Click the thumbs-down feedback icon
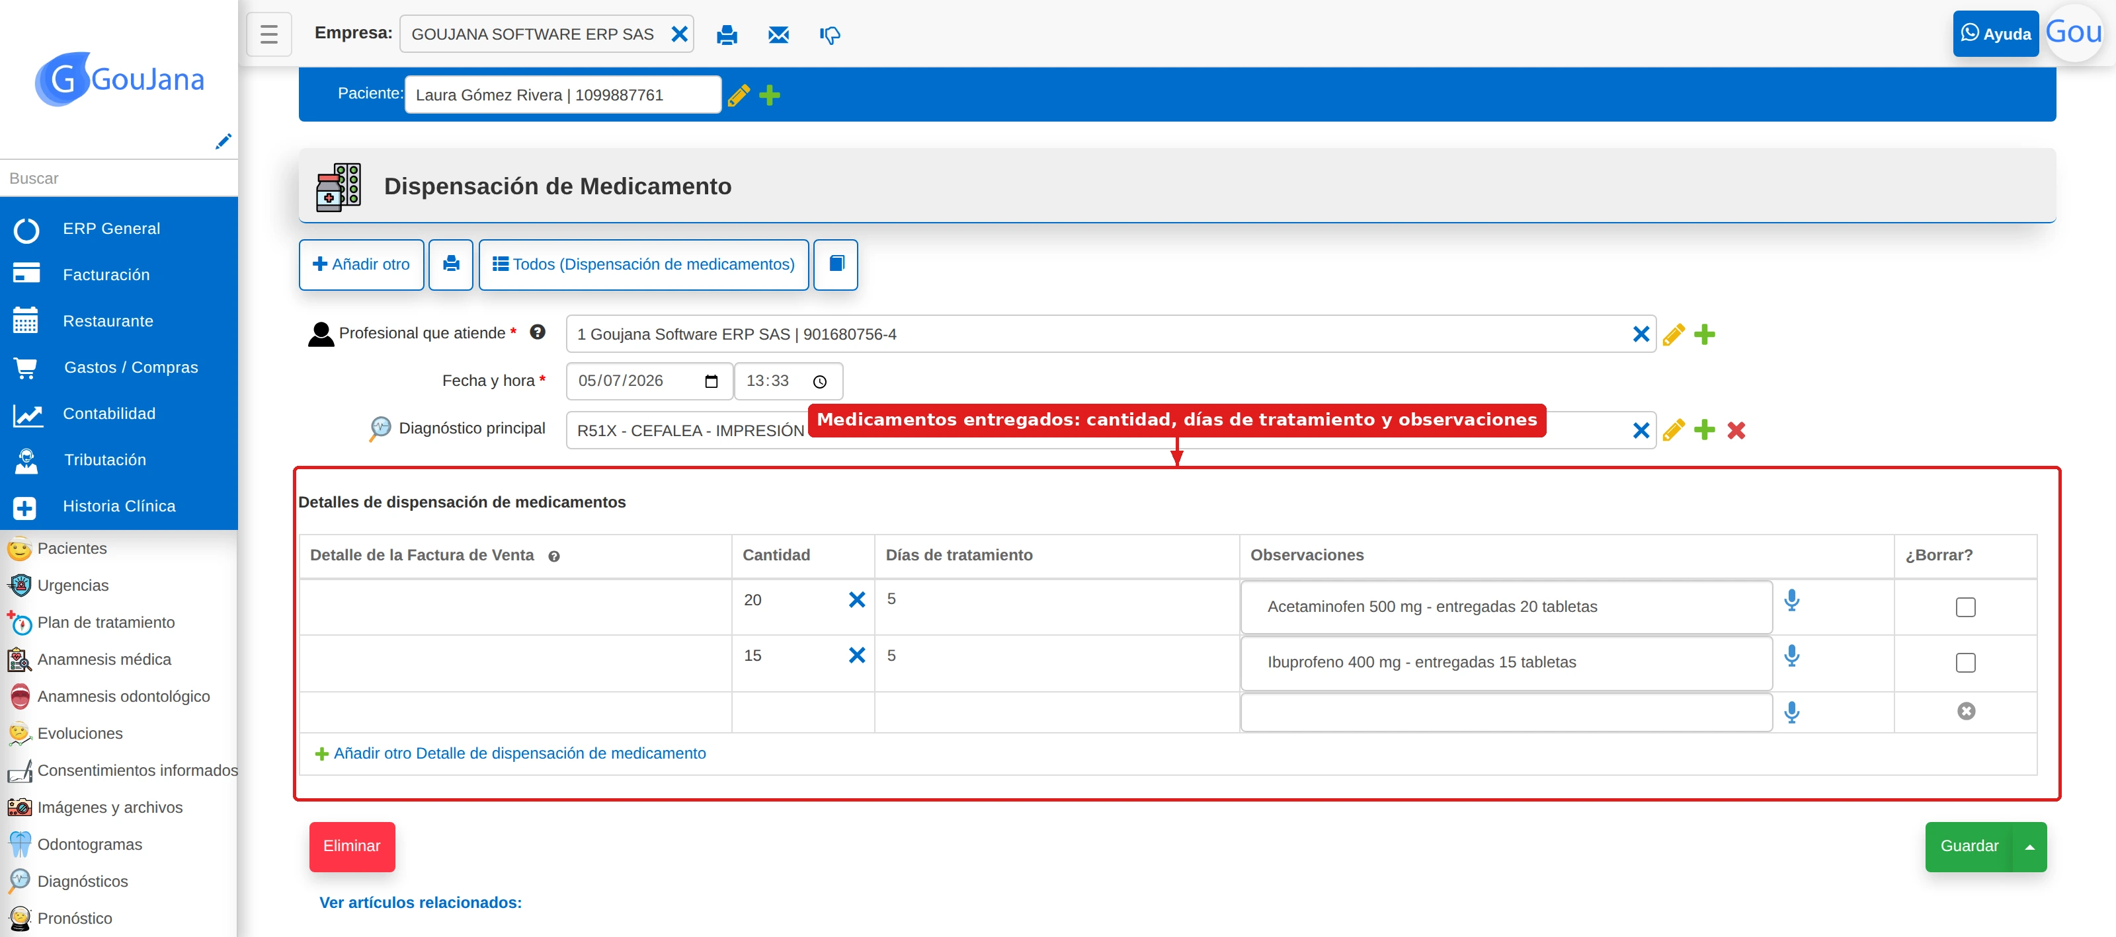Image resolution: width=2116 pixels, height=937 pixels. pos(830,34)
